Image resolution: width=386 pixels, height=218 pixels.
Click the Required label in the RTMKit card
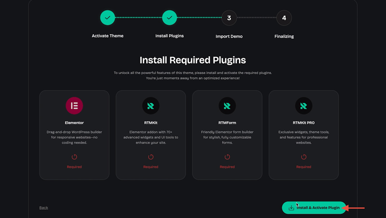[151, 167]
